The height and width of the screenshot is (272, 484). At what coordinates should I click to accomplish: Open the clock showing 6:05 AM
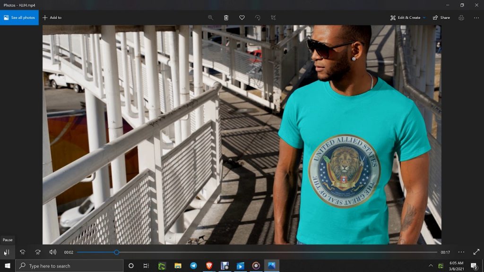(x=456, y=266)
